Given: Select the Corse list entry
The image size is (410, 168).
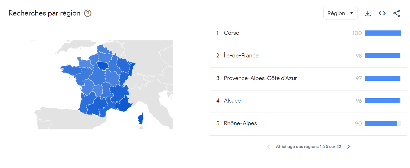Looking at the screenshot, I should click(231, 33).
